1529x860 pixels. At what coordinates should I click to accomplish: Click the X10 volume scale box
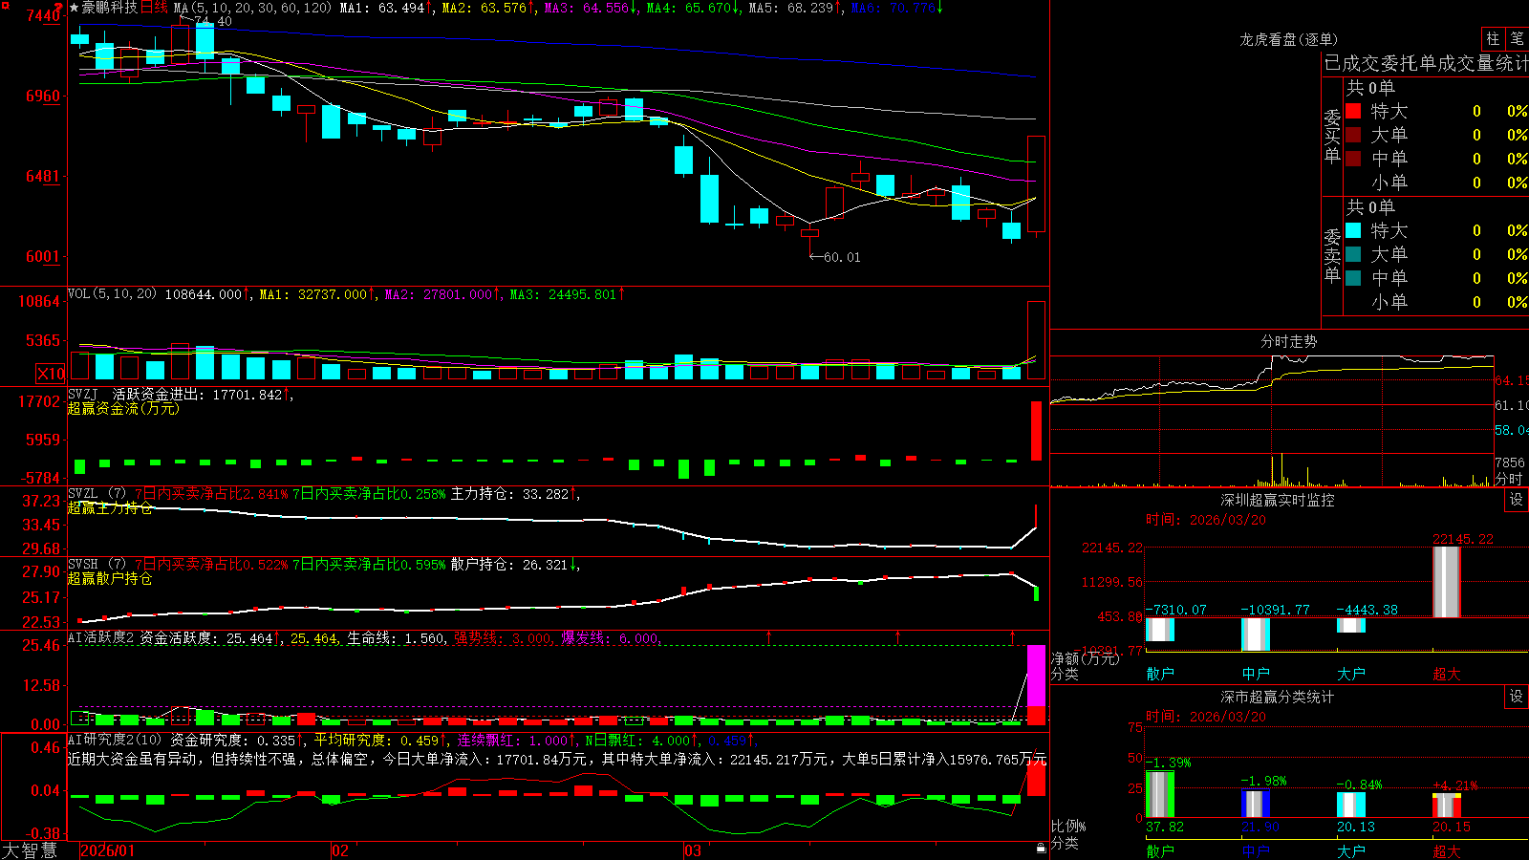point(51,374)
